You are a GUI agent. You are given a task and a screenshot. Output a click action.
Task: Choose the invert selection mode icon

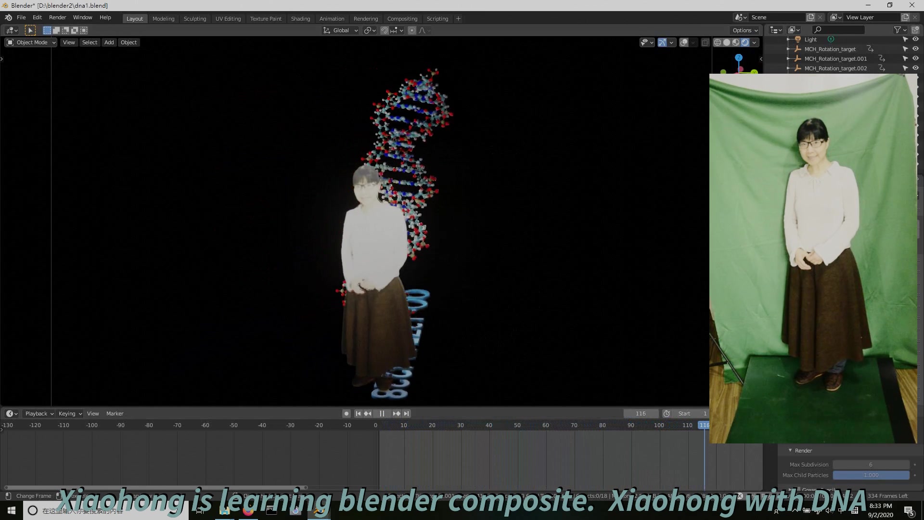click(x=74, y=30)
